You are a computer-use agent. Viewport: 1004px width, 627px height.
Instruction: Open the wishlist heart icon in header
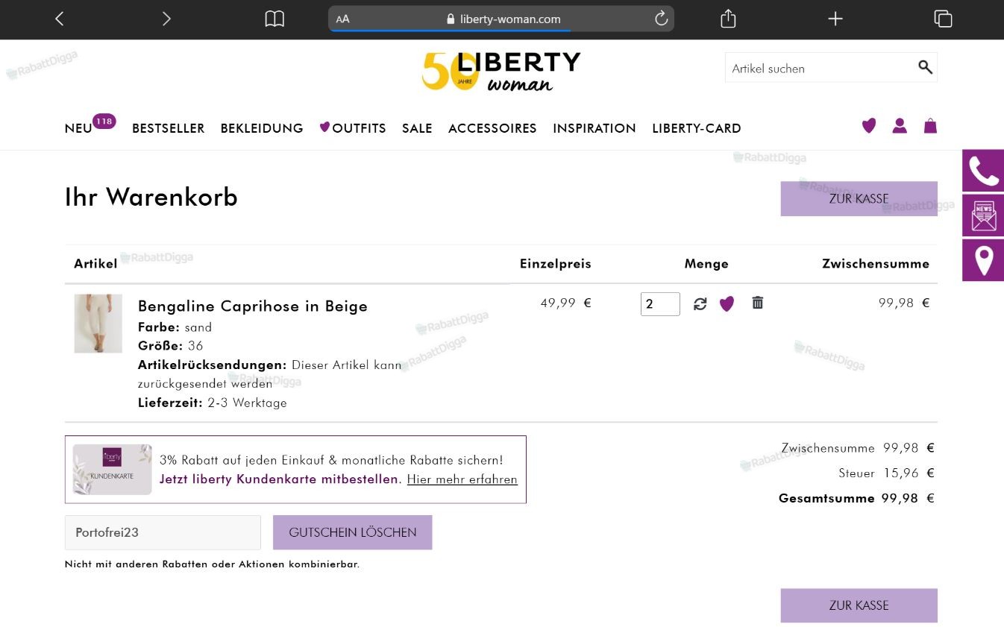[x=868, y=126]
